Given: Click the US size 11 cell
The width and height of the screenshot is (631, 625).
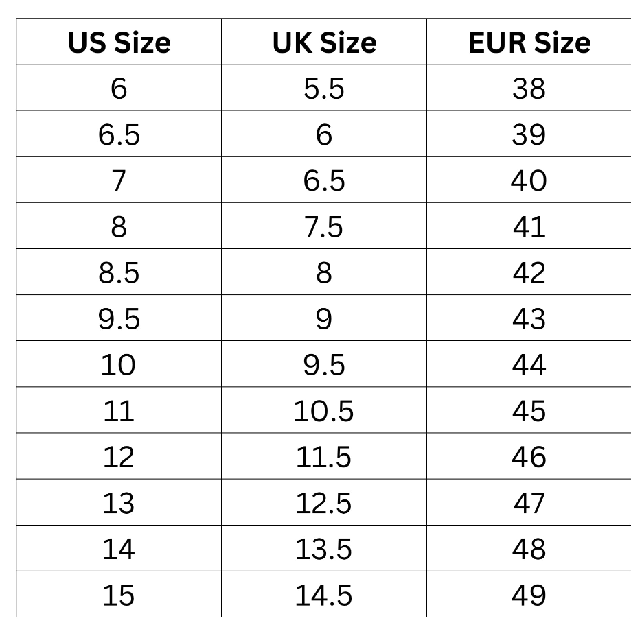Looking at the screenshot, I should click(x=119, y=410).
